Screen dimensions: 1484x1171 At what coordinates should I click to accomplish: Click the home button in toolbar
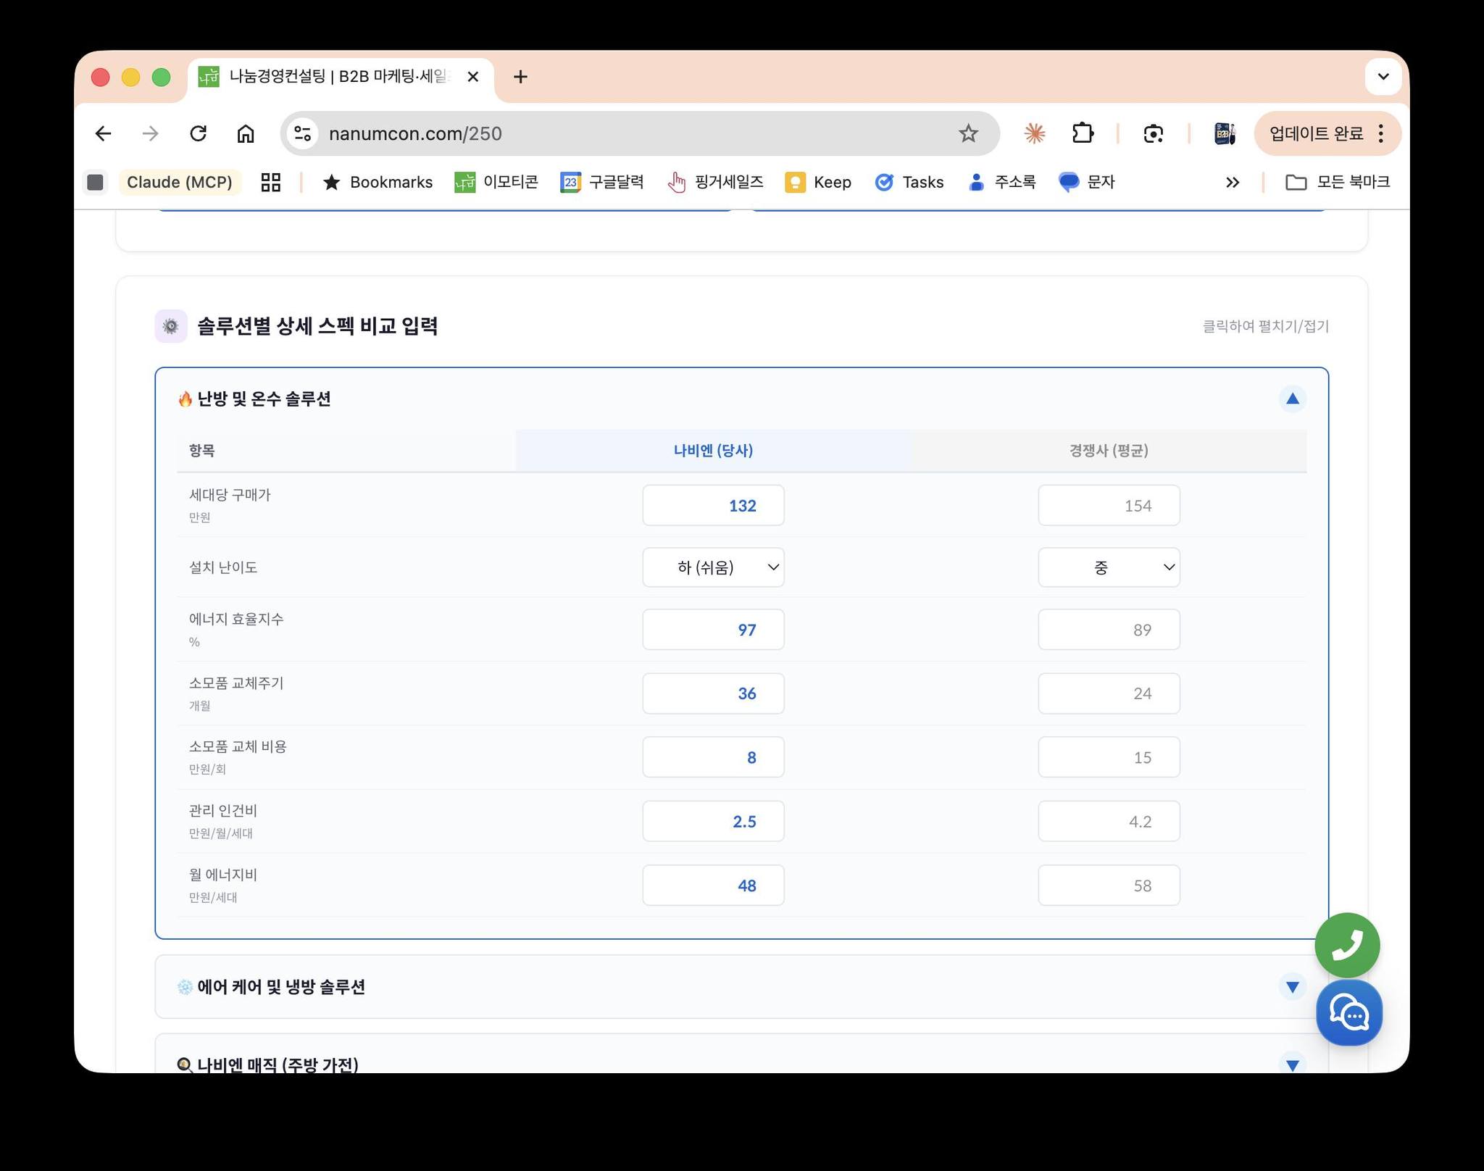[246, 133]
